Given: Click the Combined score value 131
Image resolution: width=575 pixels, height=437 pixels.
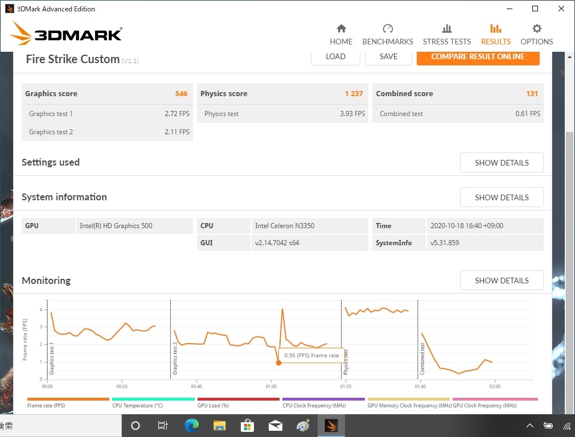Looking at the screenshot, I should [x=532, y=93].
